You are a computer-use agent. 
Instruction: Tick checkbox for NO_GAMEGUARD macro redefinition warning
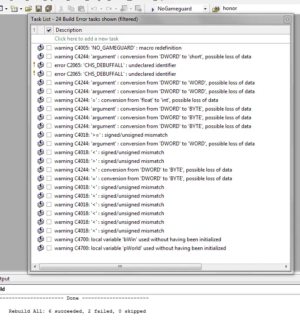(49, 48)
